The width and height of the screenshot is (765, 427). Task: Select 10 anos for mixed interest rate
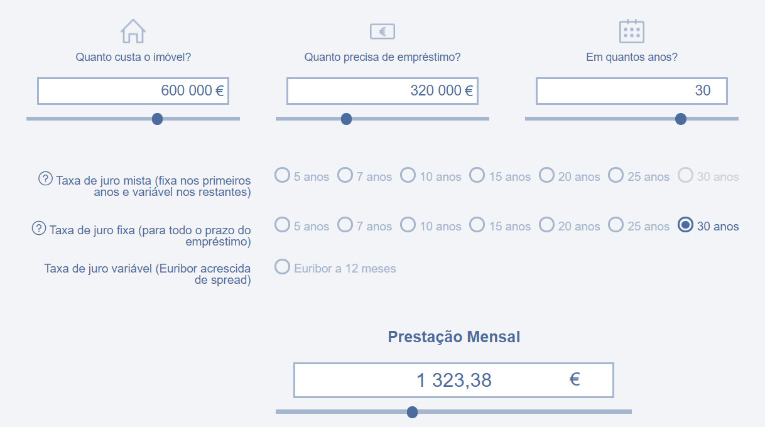click(x=408, y=175)
